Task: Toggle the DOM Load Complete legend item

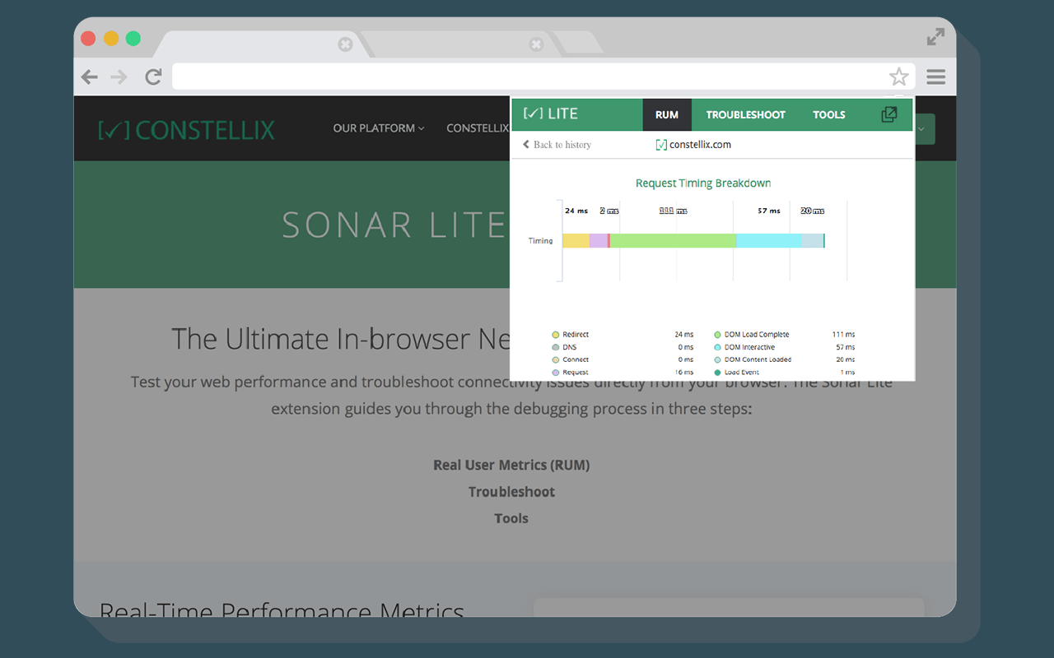Action: [x=756, y=335]
